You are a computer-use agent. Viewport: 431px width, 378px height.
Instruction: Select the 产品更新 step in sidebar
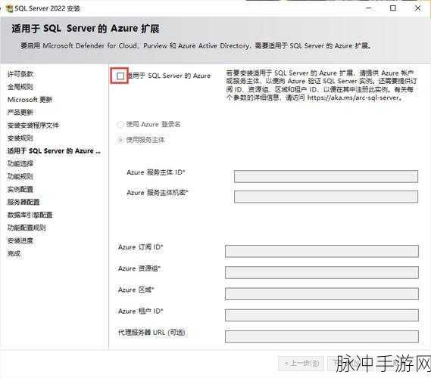click(x=20, y=112)
